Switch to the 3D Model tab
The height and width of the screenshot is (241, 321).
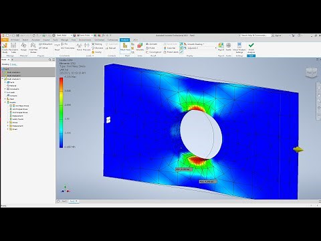(x=15, y=39)
